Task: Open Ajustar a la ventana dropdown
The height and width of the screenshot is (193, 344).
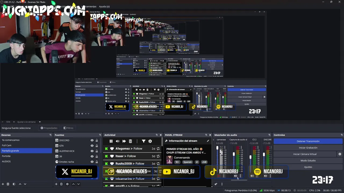Action: [x=40, y=122]
